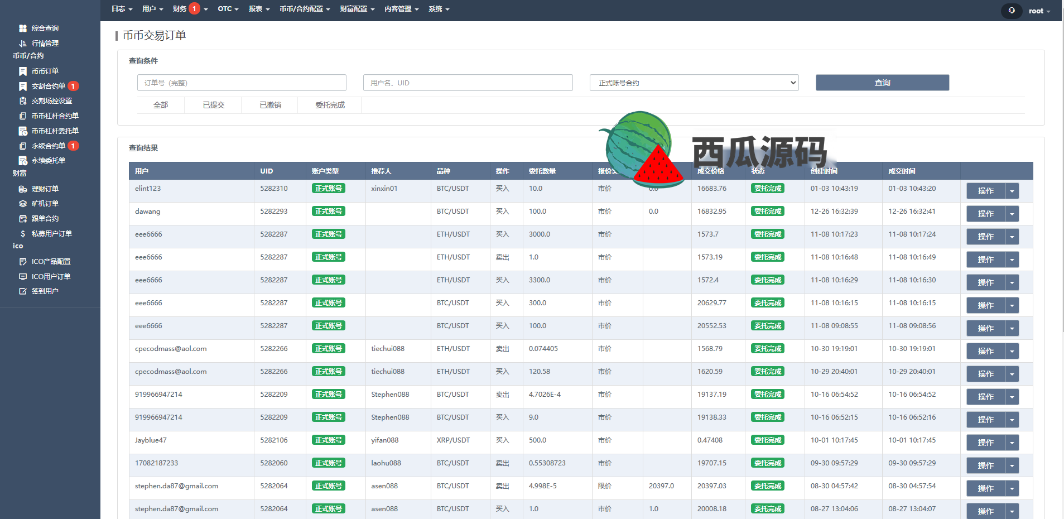The width and height of the screenshot is (1064, 519).
Task: Click the red badge beside 交割合约单
Action: point(73,86)
